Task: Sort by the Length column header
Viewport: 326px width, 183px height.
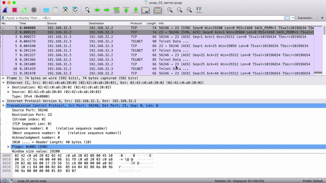Action: click(x=152, y=23)
